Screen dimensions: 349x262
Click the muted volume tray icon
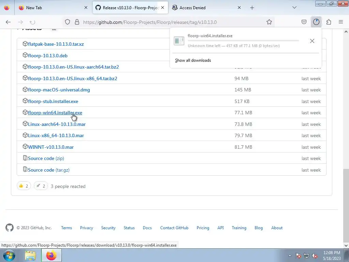click(314, 256)
